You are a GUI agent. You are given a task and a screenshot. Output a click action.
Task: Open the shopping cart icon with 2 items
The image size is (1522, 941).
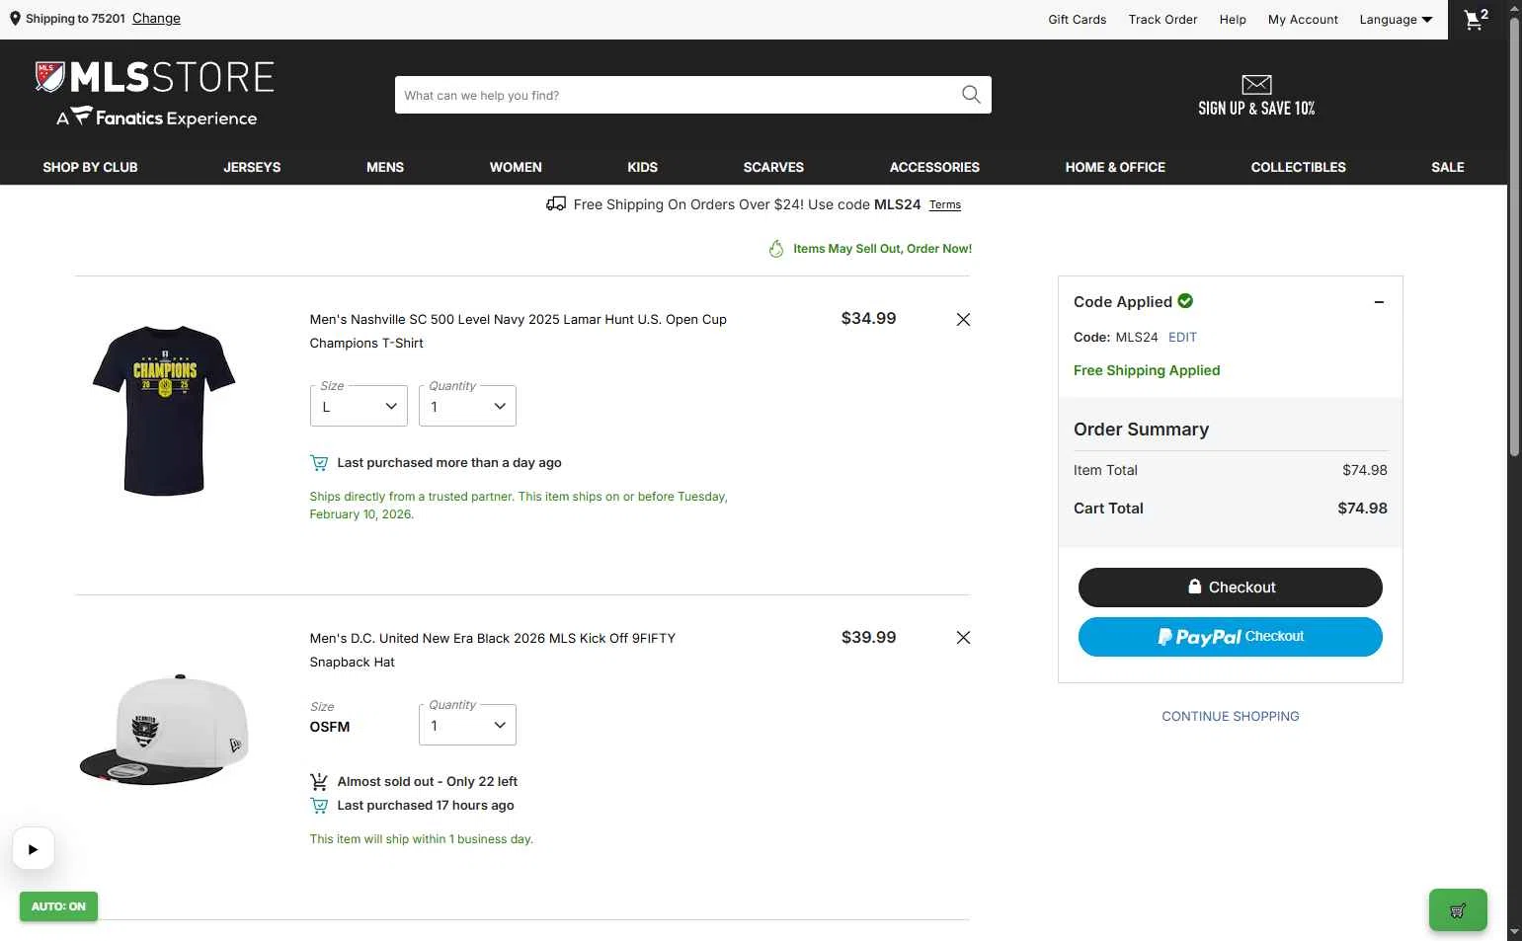click(1476, 19)
